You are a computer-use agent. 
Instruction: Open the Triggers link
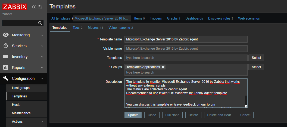(156, 18)
